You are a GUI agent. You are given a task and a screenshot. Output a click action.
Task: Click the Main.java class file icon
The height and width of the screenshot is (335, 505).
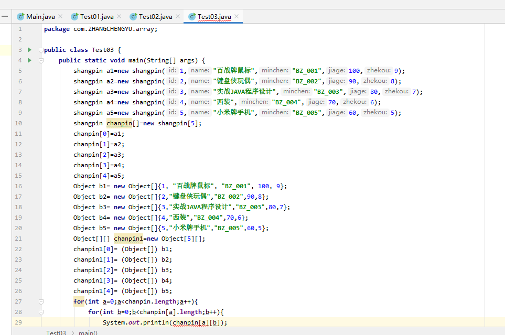click(20, 16)
